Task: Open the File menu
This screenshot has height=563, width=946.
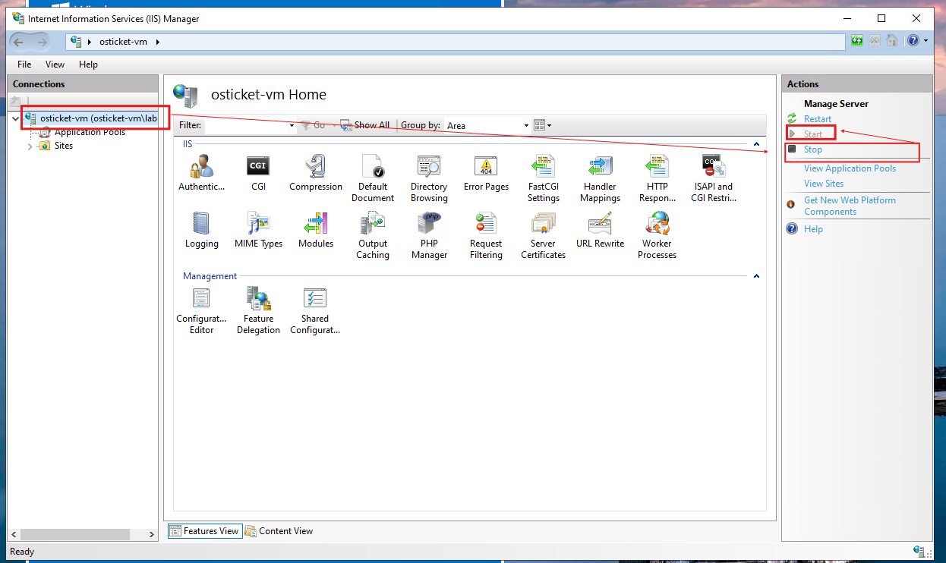Action: point(24,64)
